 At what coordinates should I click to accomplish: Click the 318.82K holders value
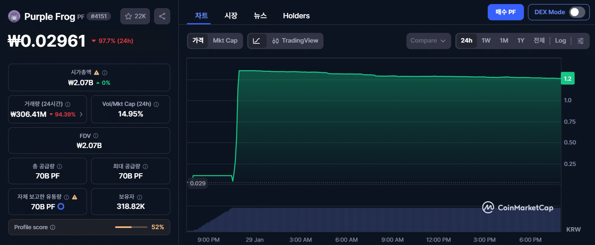tap(130, 206)
